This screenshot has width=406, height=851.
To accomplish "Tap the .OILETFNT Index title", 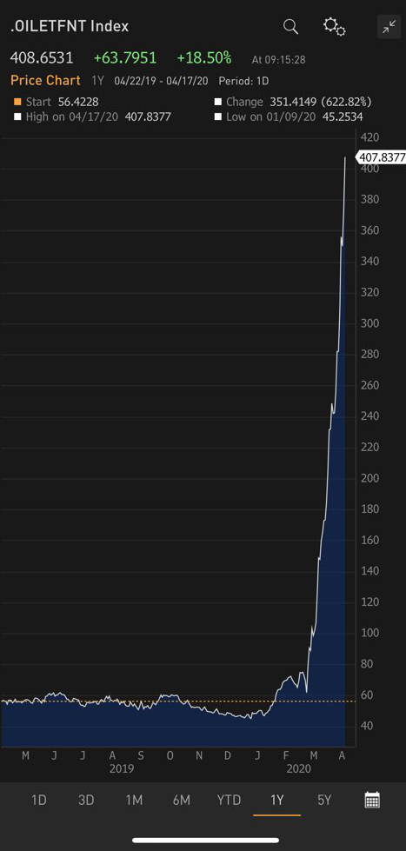I will [70, 27].
